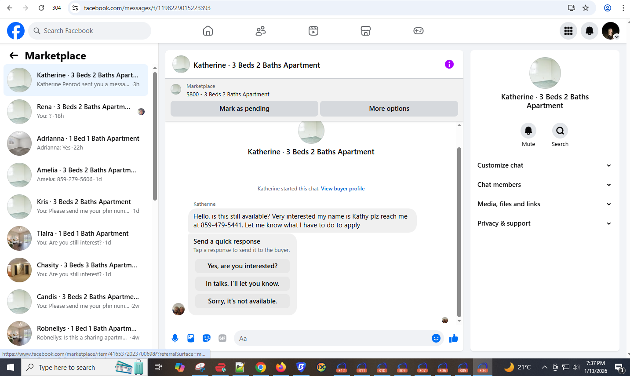
Task: Focus the Search Facebook field
Action: (90, 31)
